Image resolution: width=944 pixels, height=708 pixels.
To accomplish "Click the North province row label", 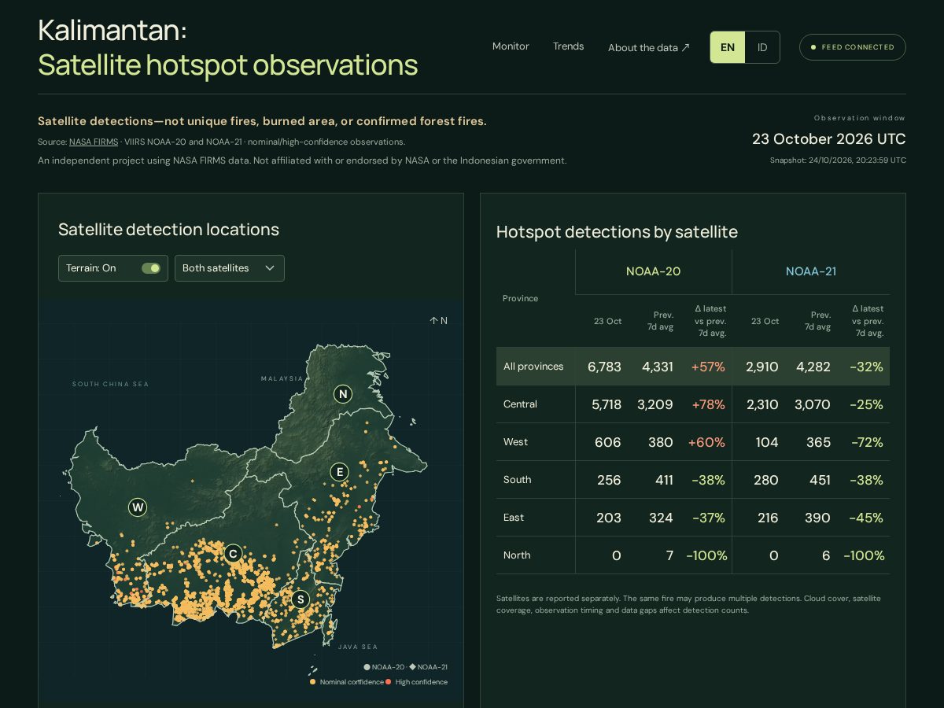I will [517, 555].
